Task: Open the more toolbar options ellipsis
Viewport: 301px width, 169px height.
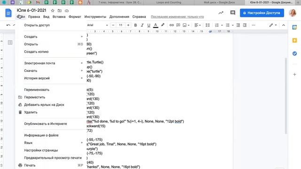Action: point(253,25)
